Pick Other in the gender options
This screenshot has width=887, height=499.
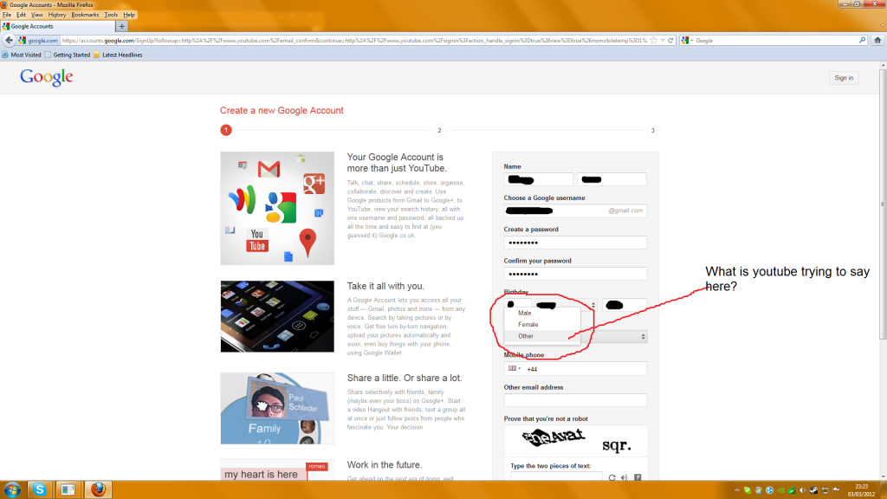pyautogui.click(x=526, y=336)
